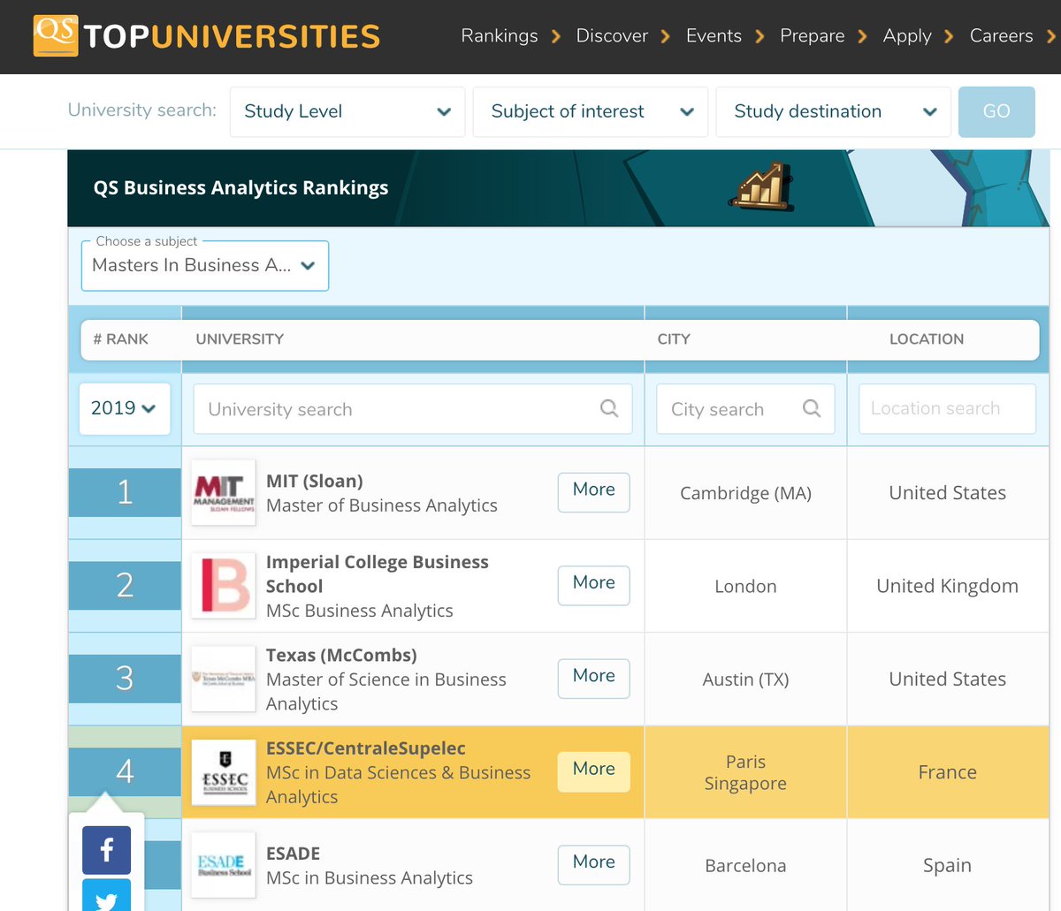Open the Study Level dropdown
This screenshot has height=911, width=1061.
point(347,111)
